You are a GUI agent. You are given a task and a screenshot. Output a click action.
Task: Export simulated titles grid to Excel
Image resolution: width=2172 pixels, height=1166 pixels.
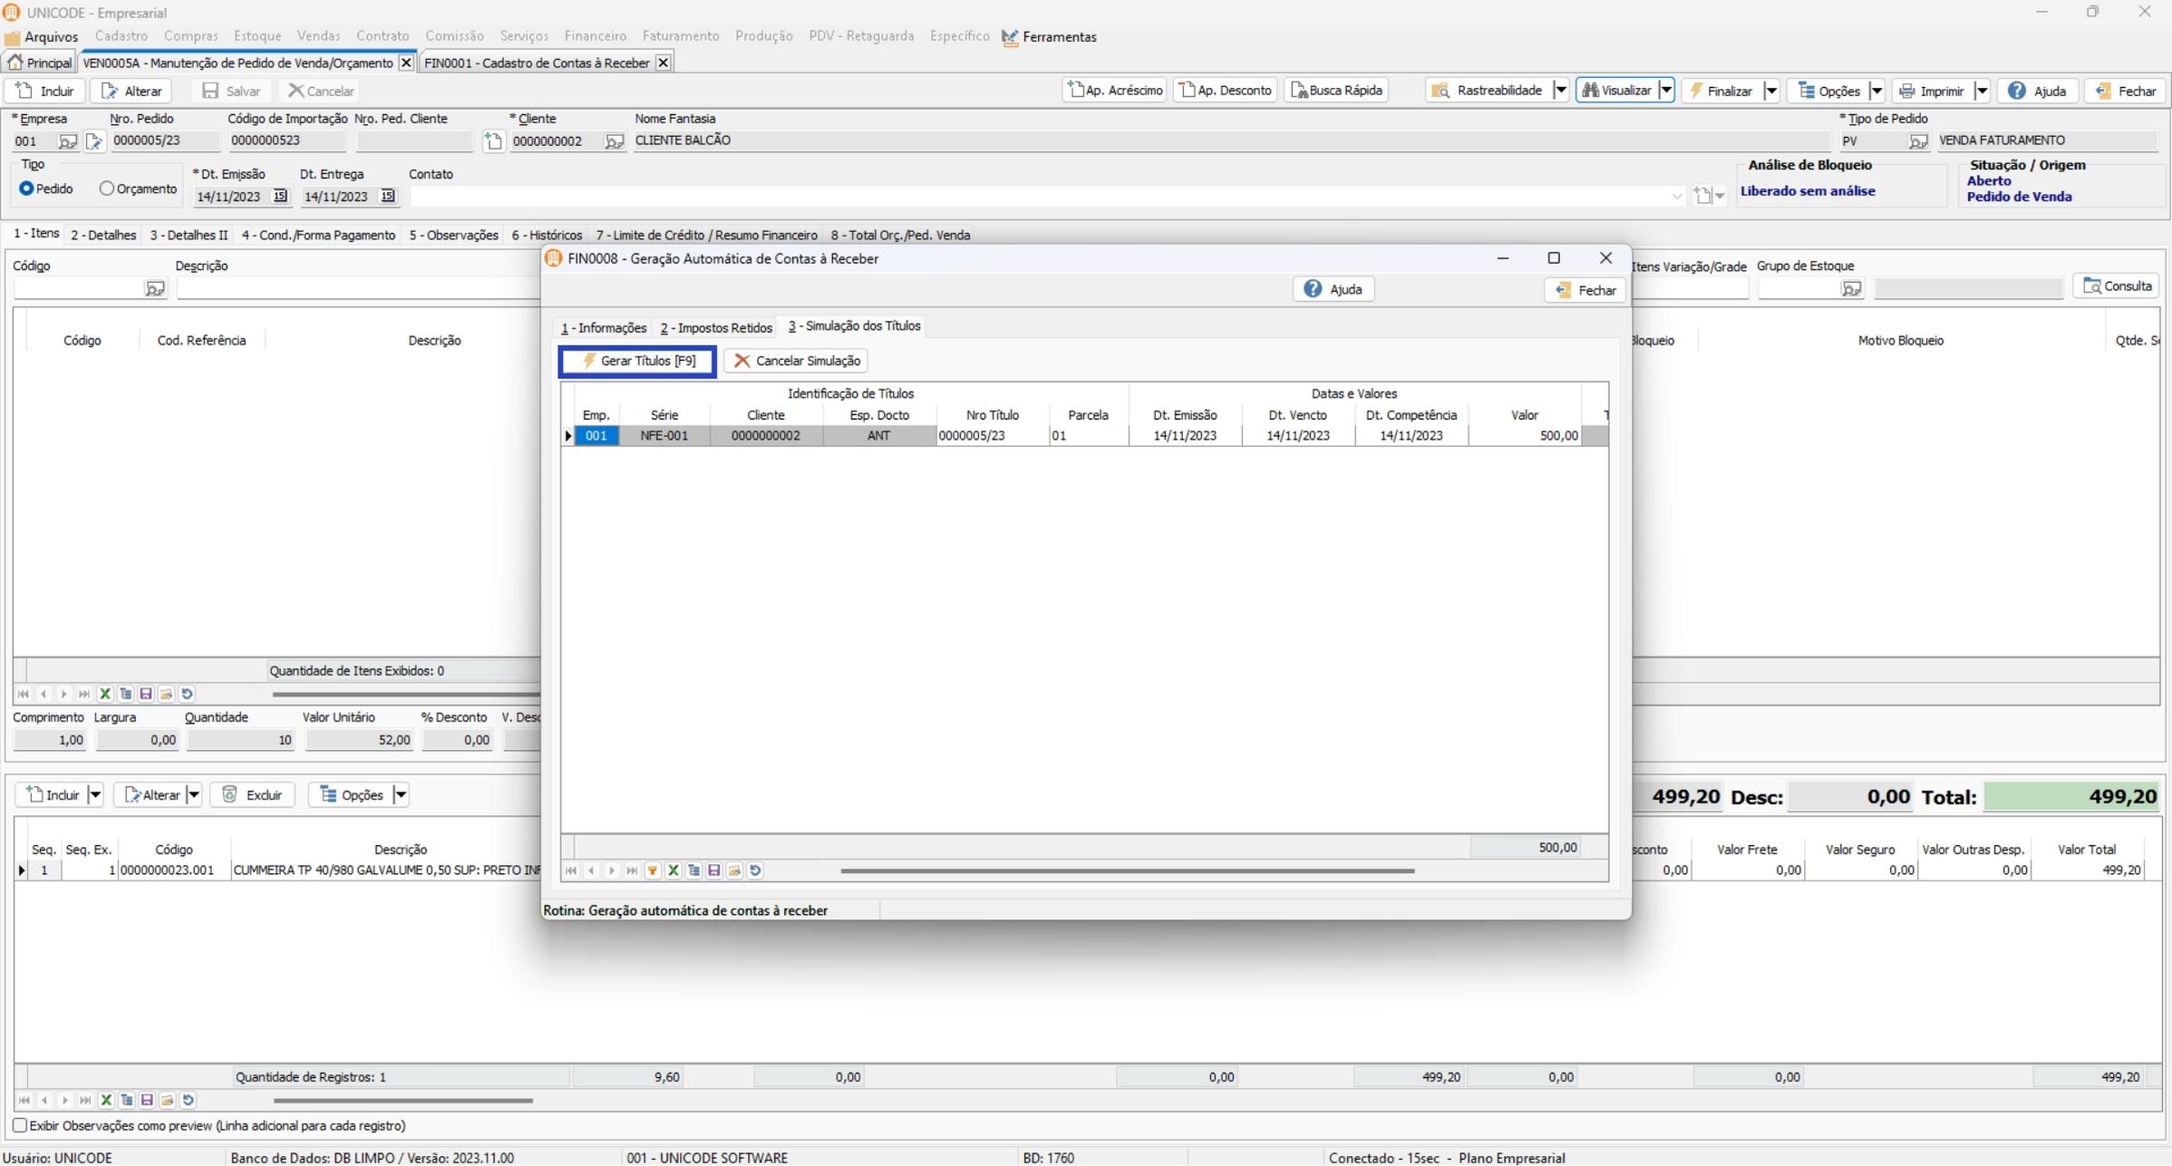[674, 870]
